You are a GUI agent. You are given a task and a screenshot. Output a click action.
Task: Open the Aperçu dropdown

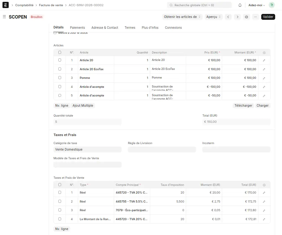[213, 17]
